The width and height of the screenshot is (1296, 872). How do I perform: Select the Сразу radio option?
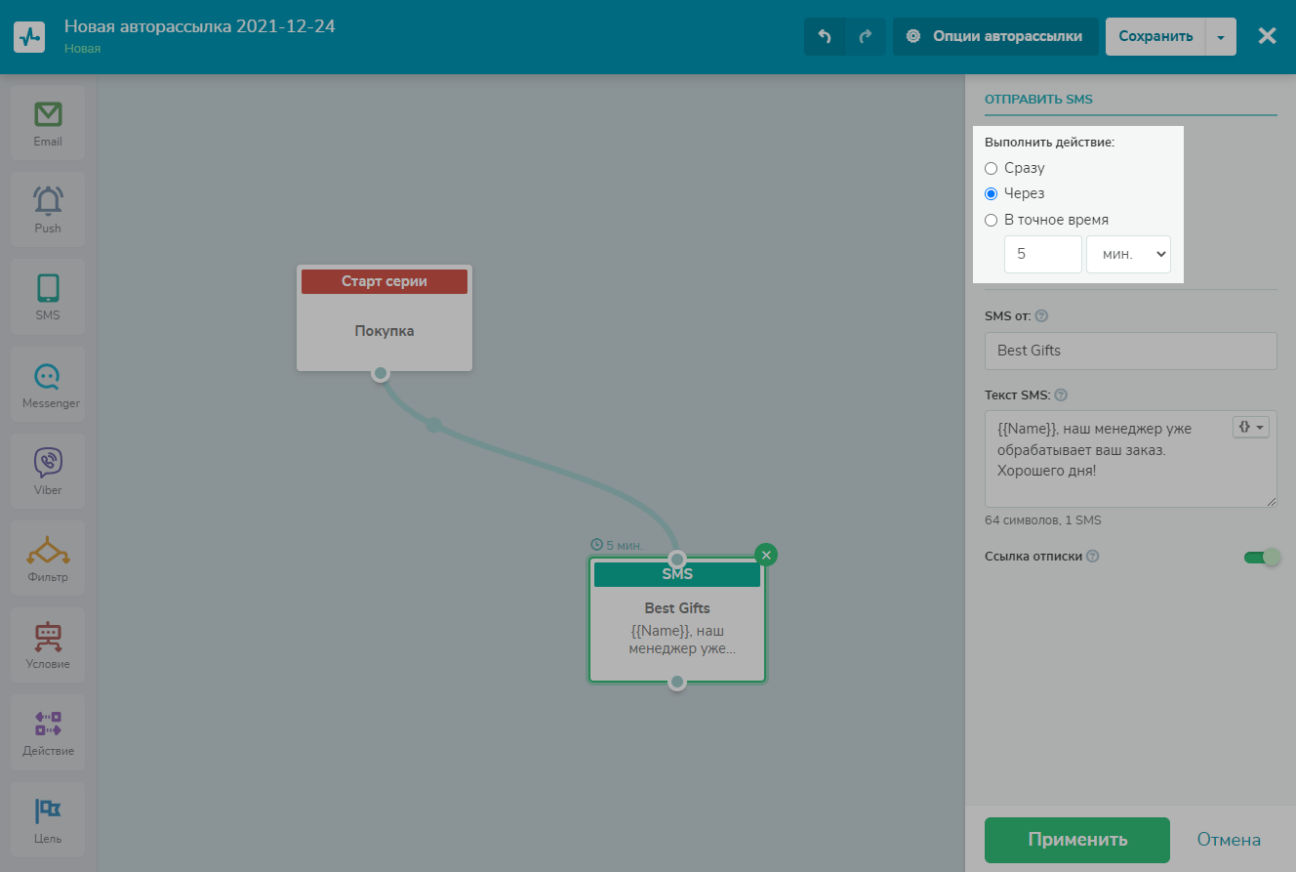click(992, 168)
